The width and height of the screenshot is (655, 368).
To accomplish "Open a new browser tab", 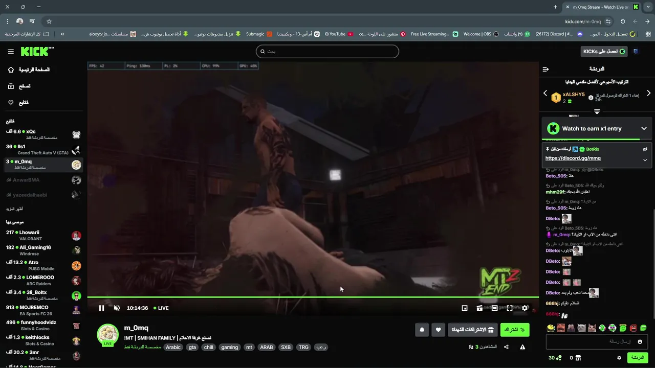I will tap(555, 7).
